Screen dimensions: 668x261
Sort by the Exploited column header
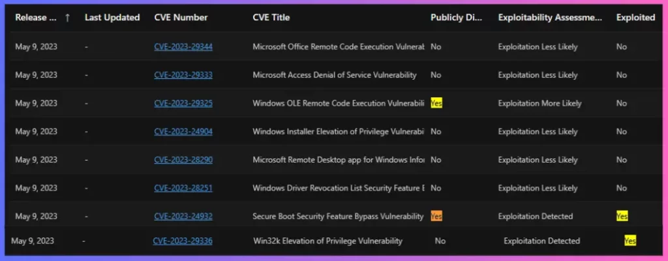point(635,18)
